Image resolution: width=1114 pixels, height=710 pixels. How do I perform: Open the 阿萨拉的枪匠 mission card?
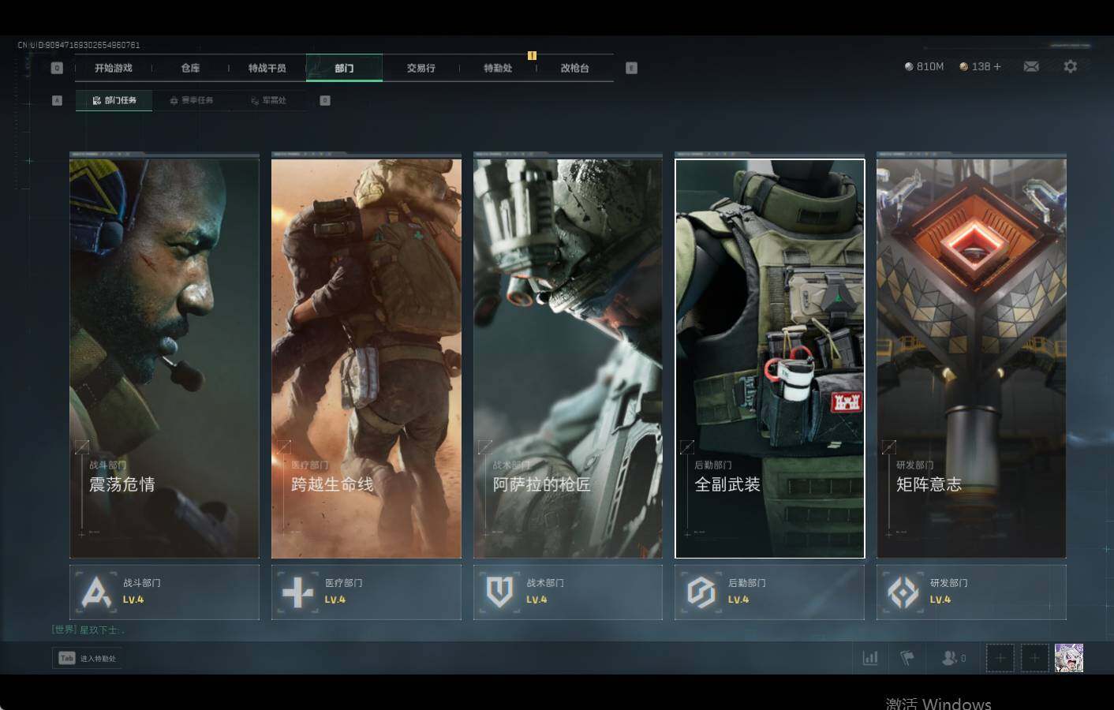point(568,358)
